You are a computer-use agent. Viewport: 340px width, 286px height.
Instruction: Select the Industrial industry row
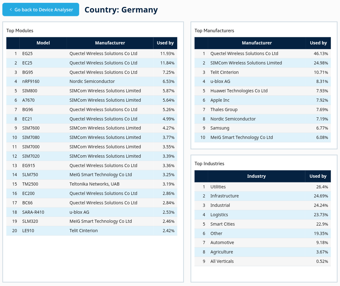(x=262, y=205)
